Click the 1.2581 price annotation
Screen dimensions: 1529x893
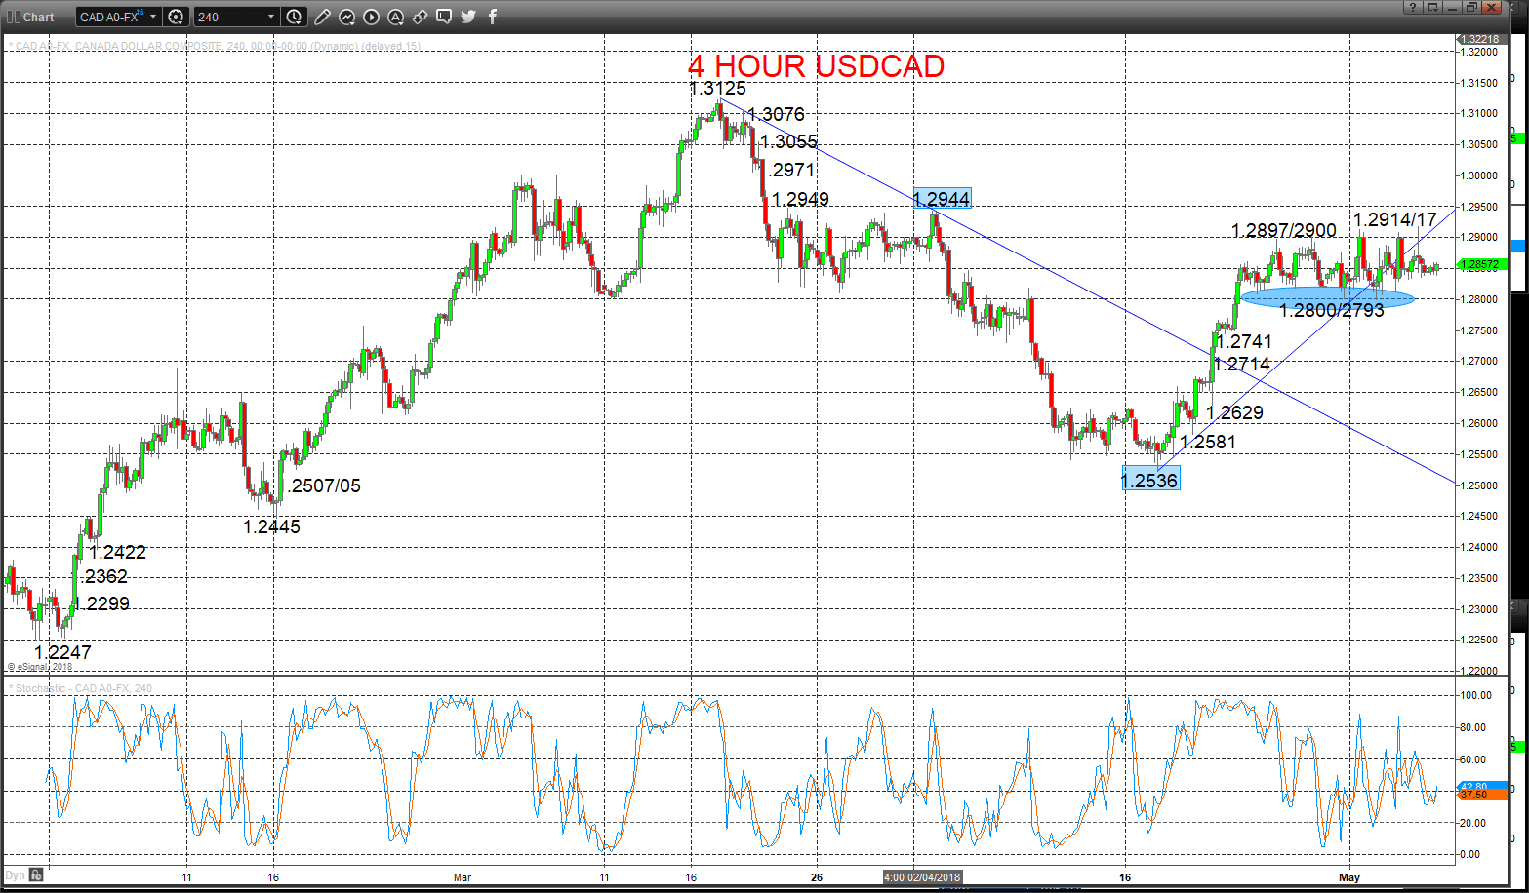1208,442
